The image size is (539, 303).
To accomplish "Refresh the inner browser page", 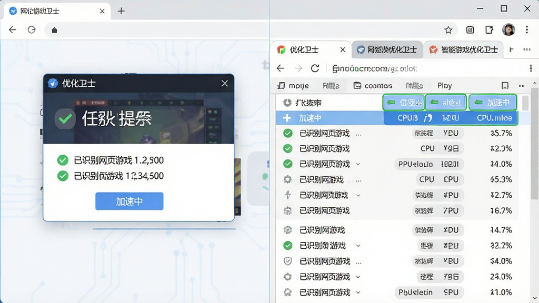I will tap(315, 68).
